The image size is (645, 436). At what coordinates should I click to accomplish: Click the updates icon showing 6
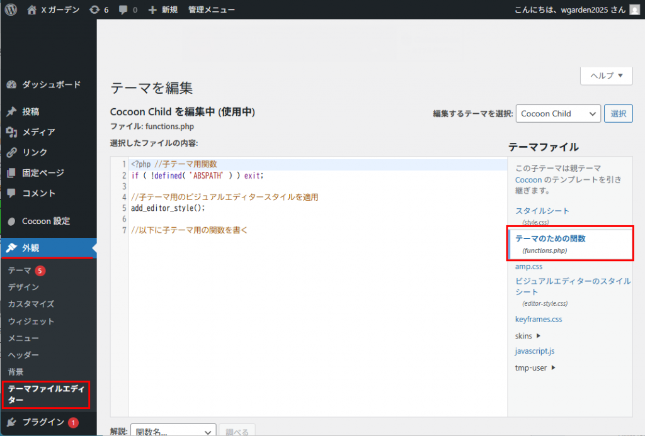tap(94, 10)
